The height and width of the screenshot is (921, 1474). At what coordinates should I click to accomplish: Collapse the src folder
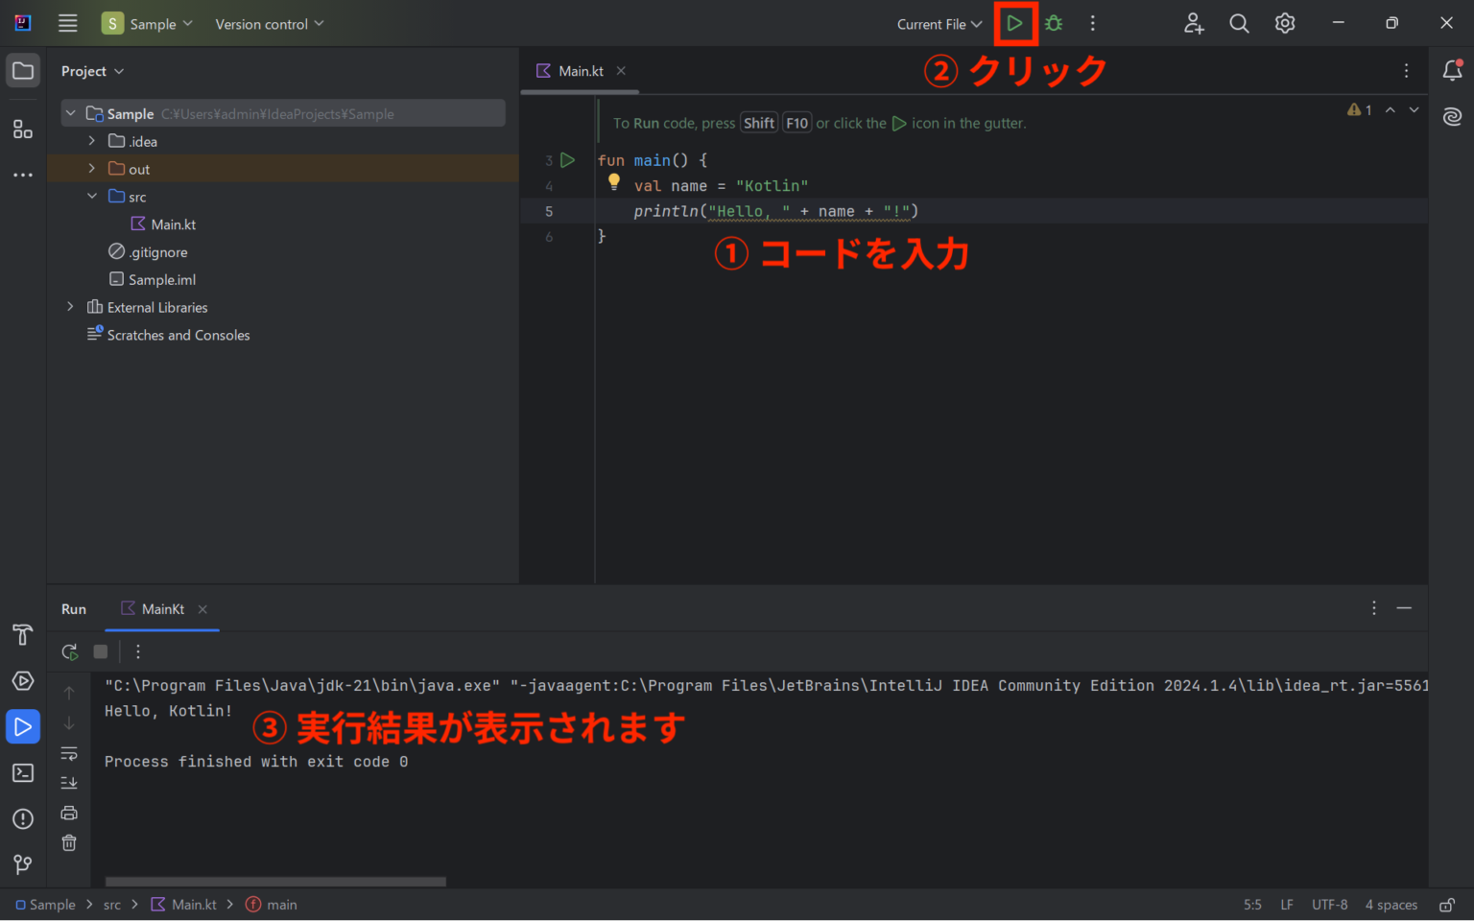92,196
